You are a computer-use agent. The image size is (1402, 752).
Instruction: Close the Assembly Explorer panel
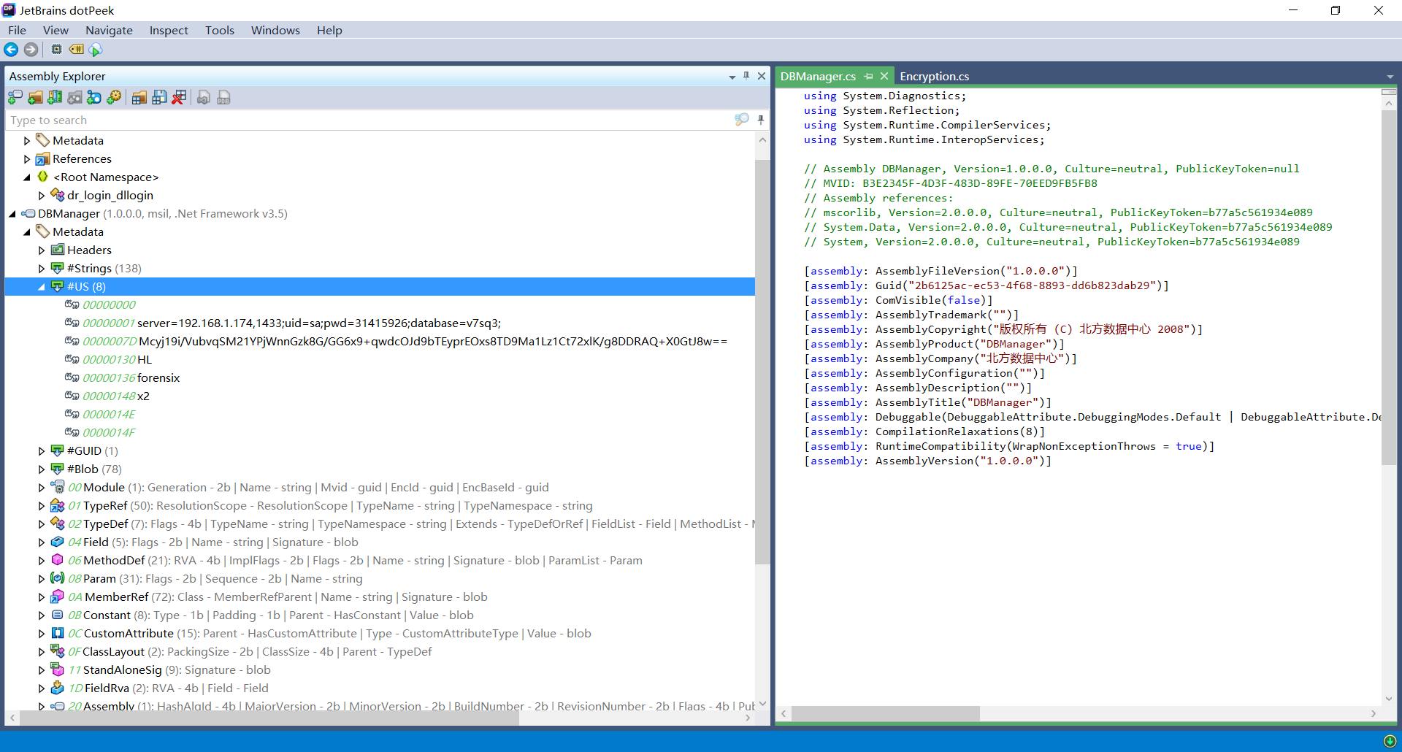[x=762, y=76]
